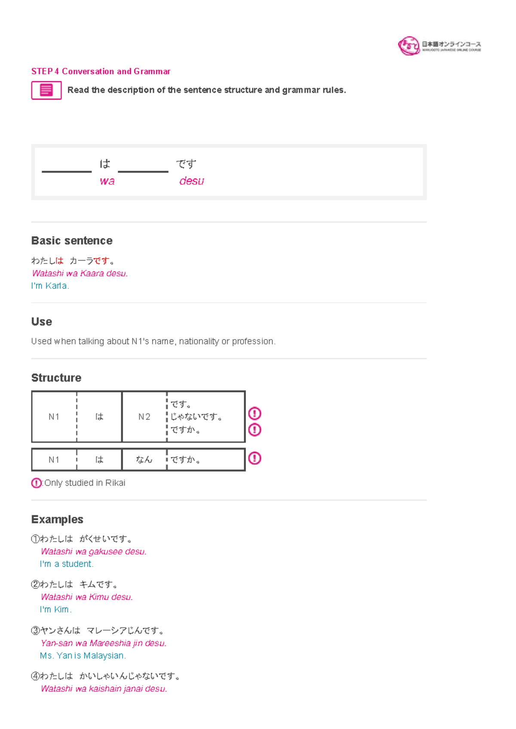Click the exclamation icon beside ですか in the first table
516x729 pixels.
tap(255, 430)
